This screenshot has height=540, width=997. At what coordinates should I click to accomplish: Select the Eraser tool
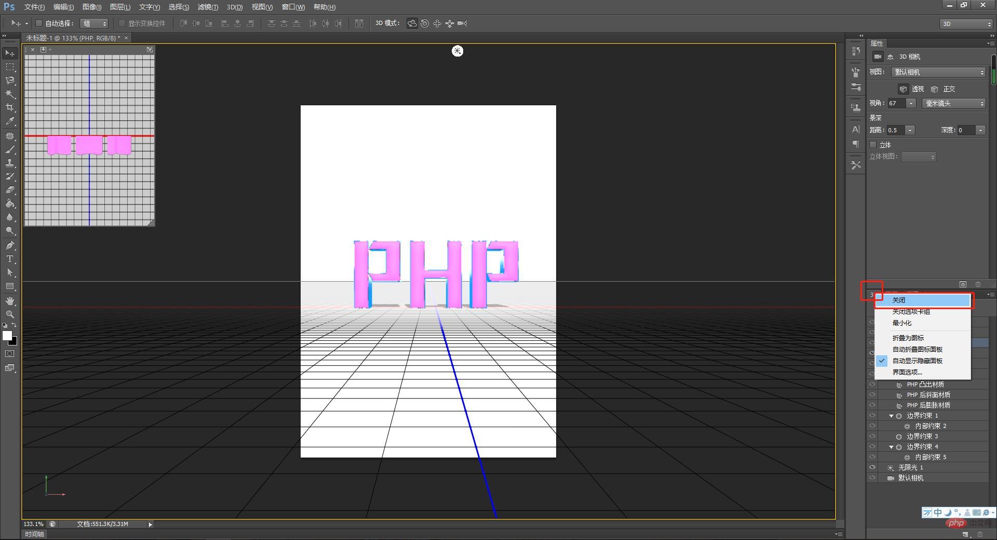(x=10, y=190)
